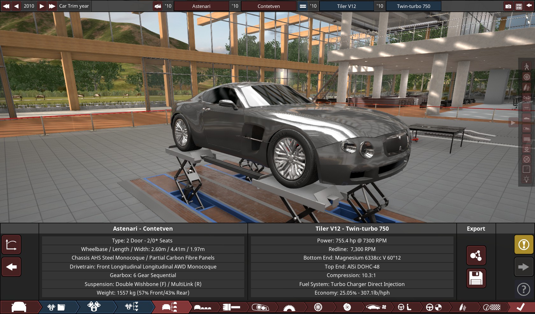Open the brake disc tab
Viewport: 535px width, 314px height.
coord(347,307)
